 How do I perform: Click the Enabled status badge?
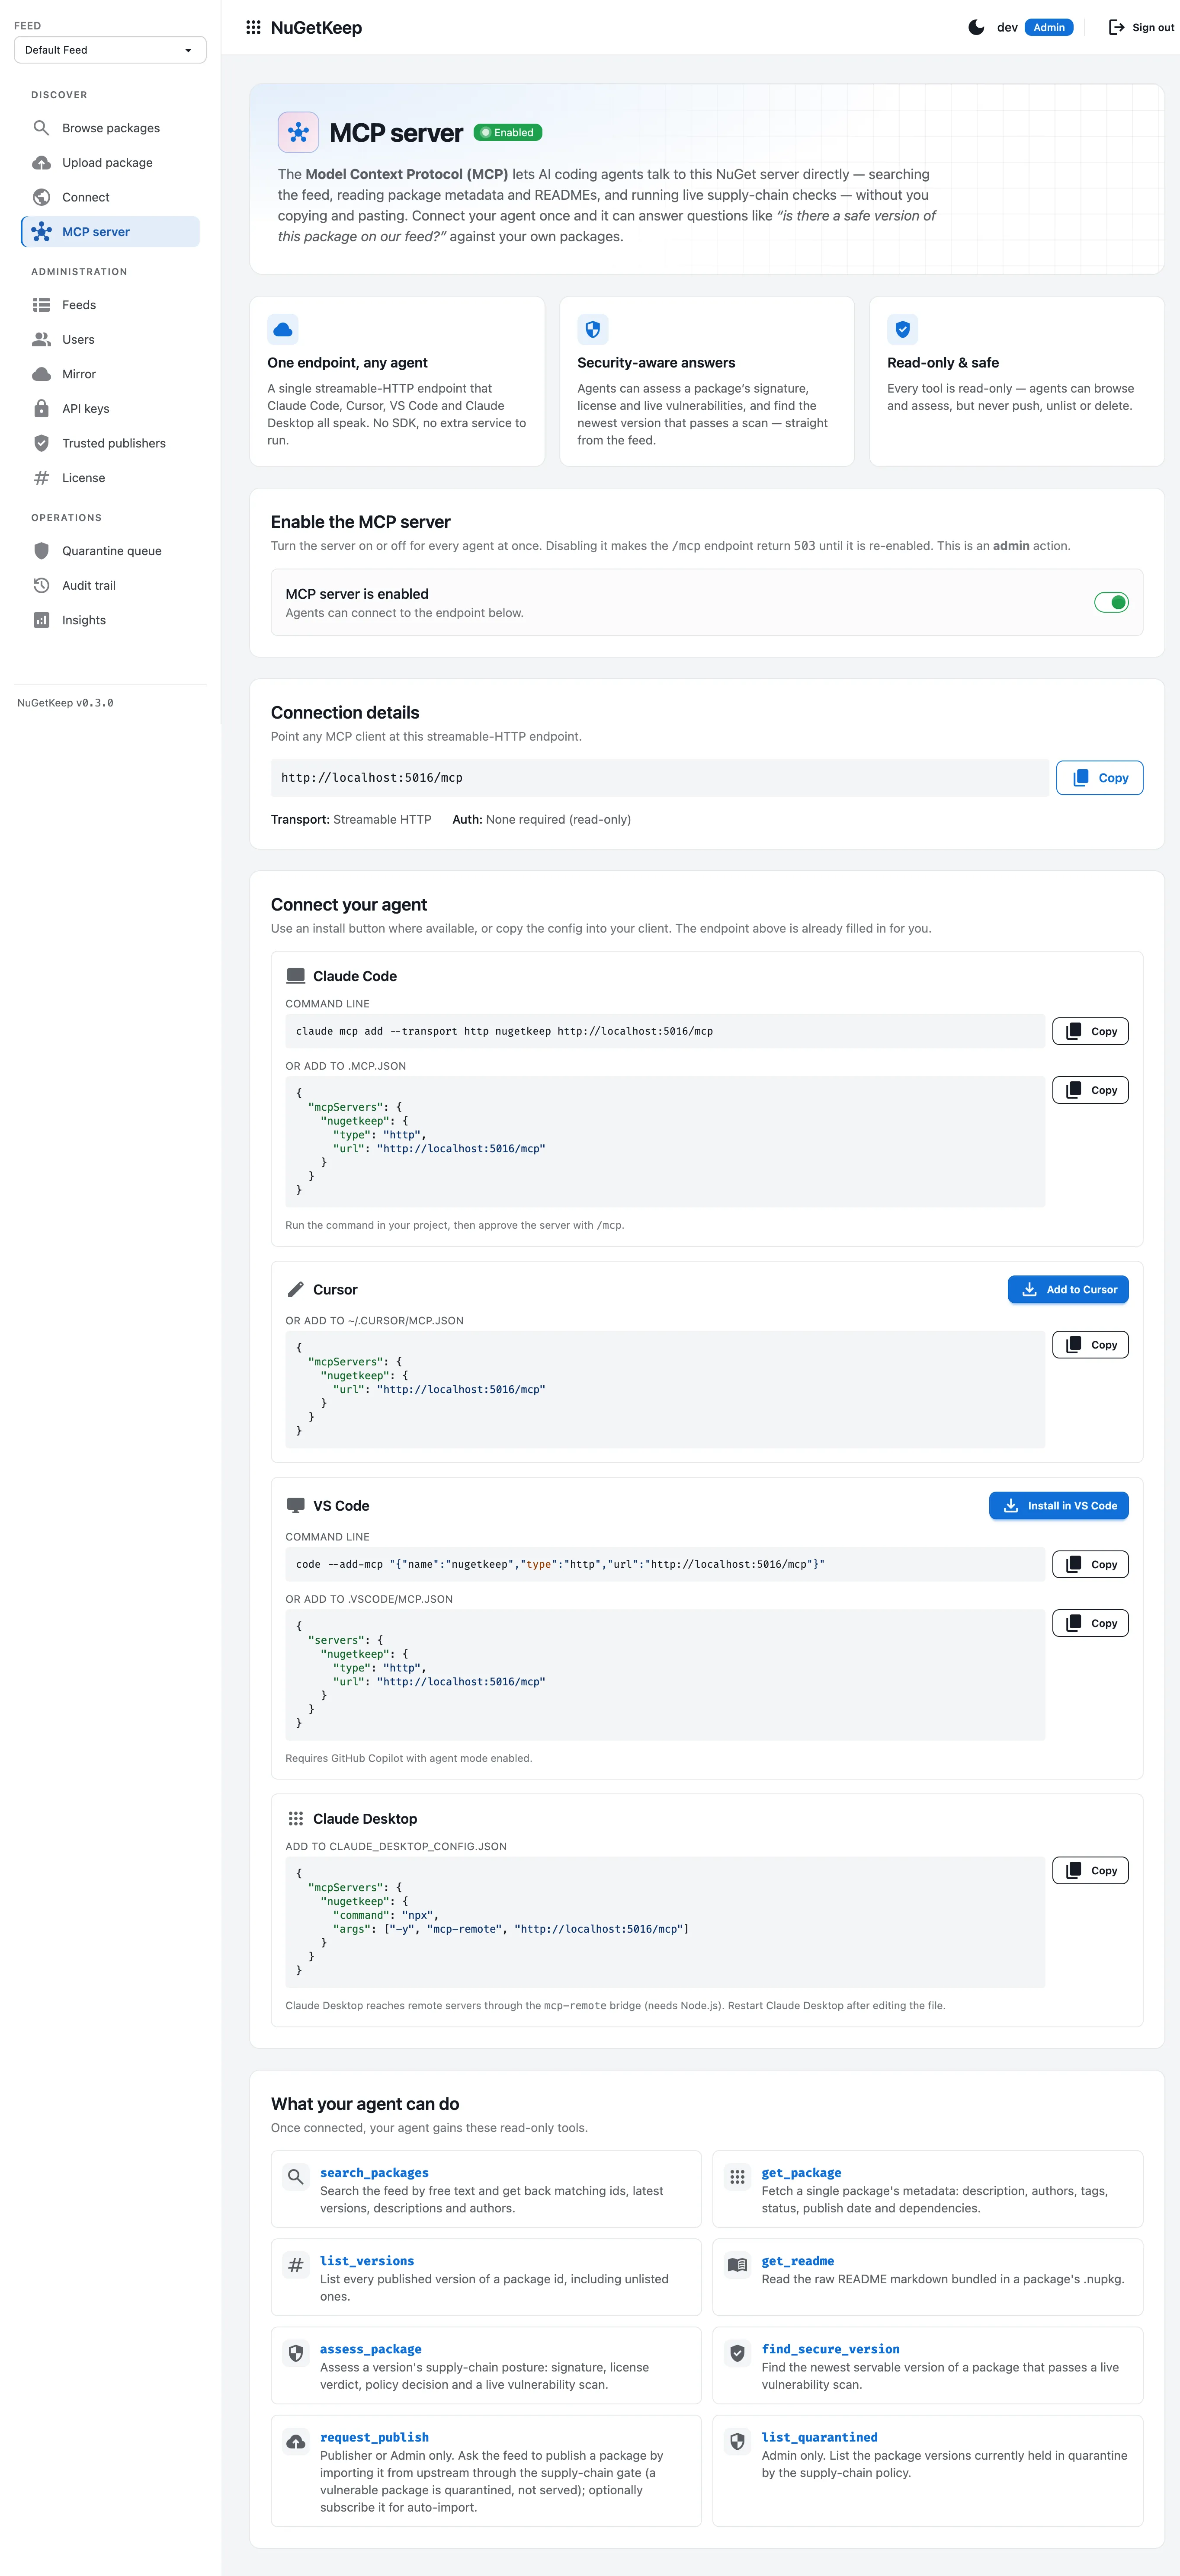[x=508, y=132]
